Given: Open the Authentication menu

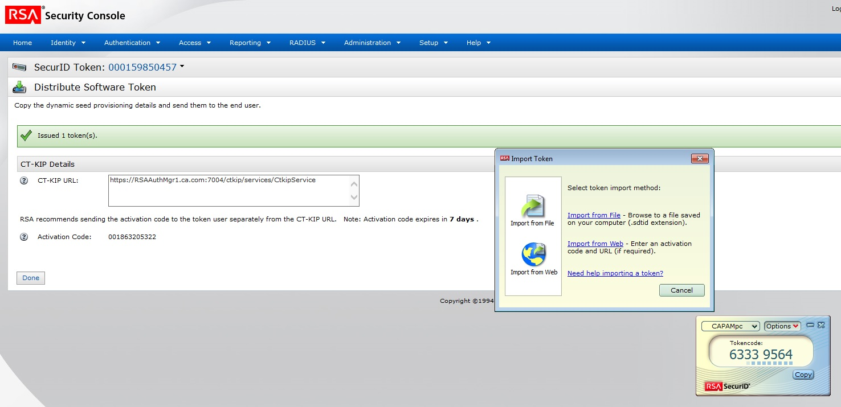Looking at the screenshot, I should point(132,43).
